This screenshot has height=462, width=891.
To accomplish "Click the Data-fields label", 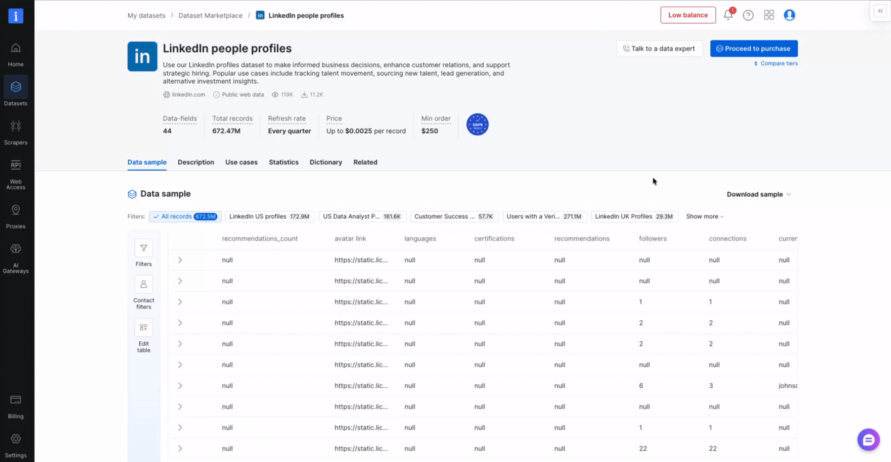I will click(180, 118).
